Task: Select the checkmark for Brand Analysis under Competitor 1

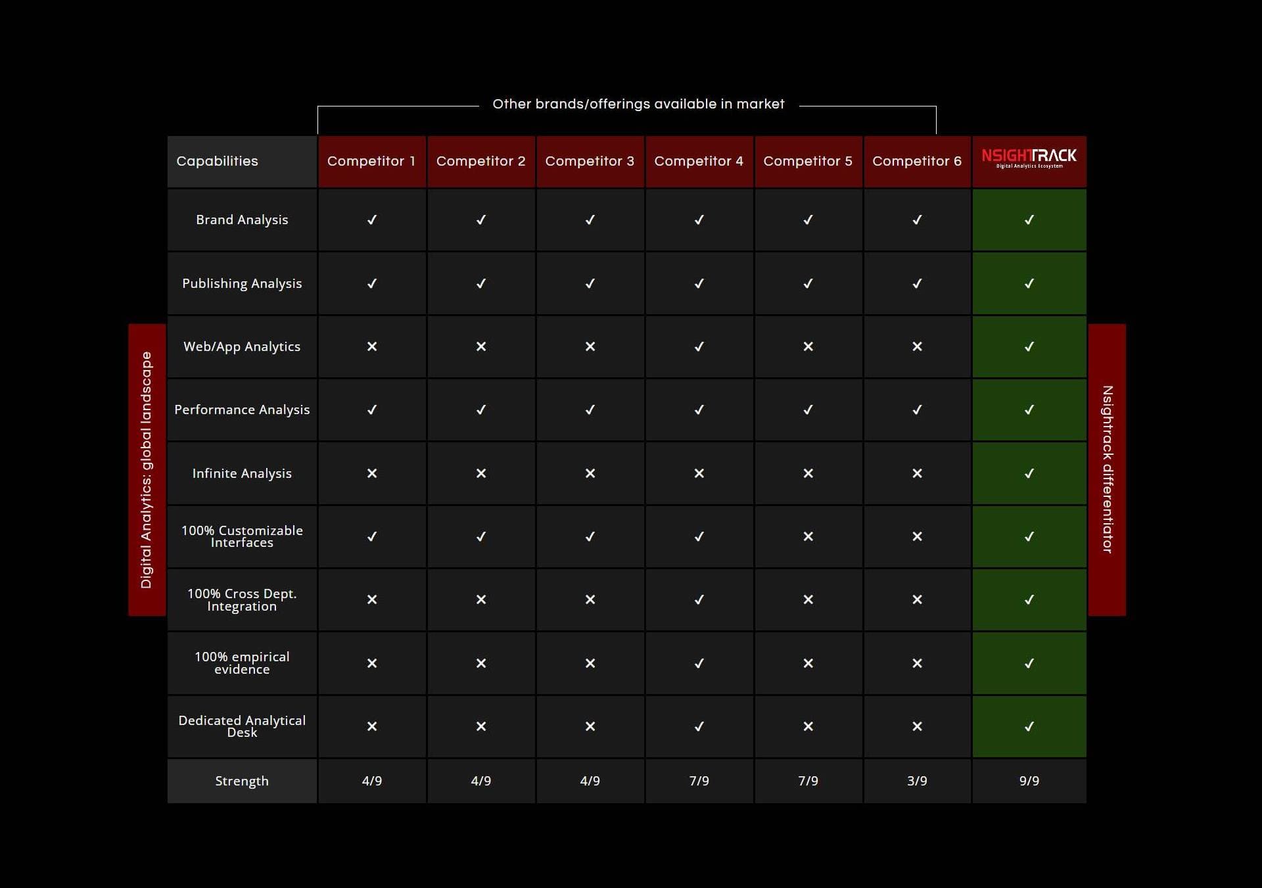Action: [372, 220]
